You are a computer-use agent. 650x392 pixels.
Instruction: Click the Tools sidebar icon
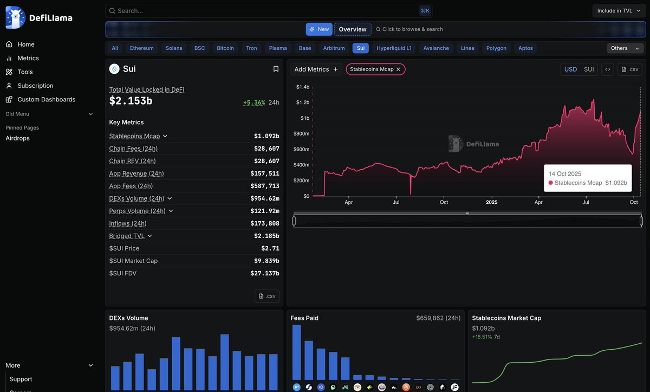(9, 72)
